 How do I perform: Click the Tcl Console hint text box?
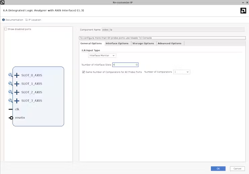click(162, 38)
